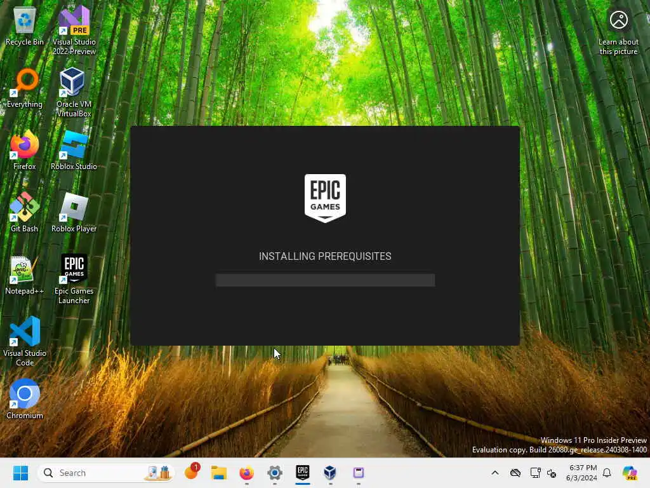Select the Everything search desktop icon
Viewport: 650px width, 488px height.
coord(25,88)
